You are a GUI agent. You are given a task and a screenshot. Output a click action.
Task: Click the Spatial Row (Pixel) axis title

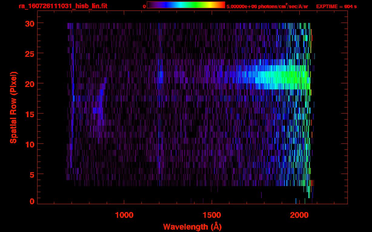(13, 108)
